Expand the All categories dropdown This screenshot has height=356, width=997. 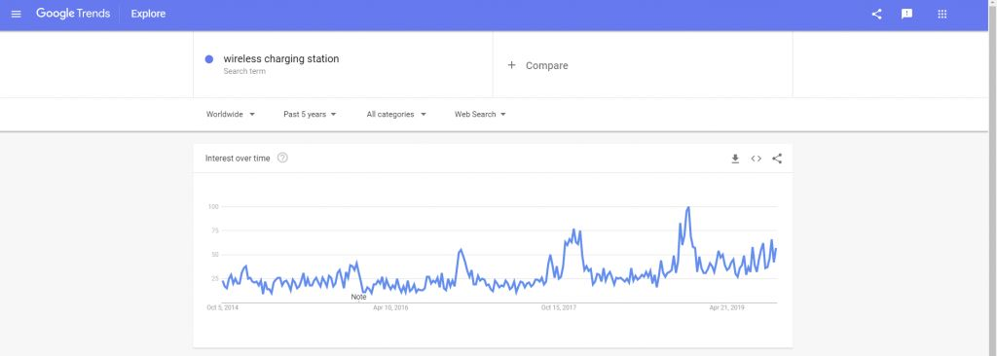click(x=396, y=115)
